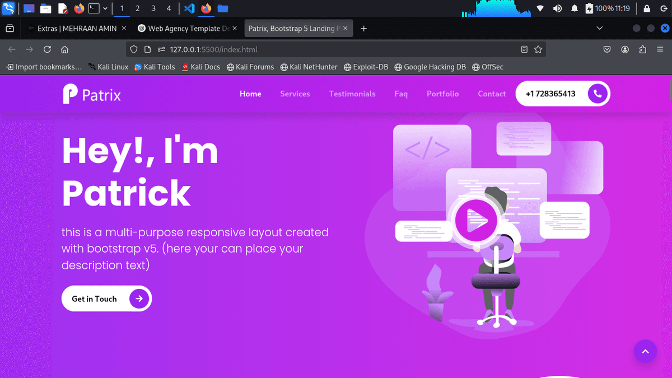Click the scroll-to-top arrow button
Screen dimensions: 672x378
[x=645, y=351]
